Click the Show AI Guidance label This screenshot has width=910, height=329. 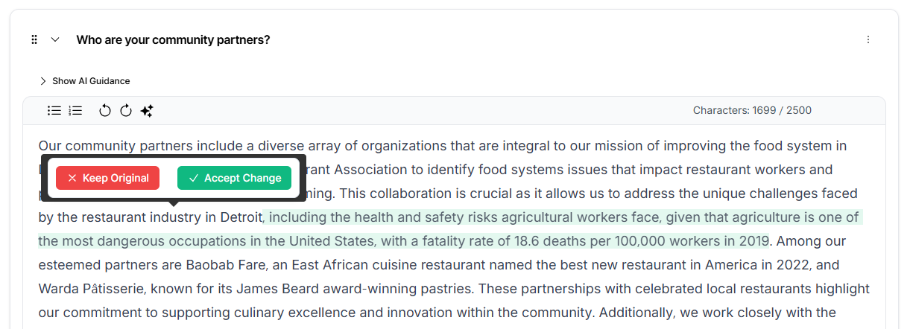[x=91, y=81]
